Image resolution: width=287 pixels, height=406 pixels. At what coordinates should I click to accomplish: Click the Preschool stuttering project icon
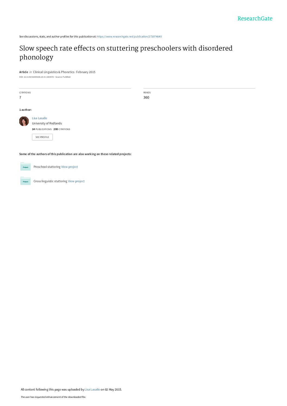(x=25, y=166)
